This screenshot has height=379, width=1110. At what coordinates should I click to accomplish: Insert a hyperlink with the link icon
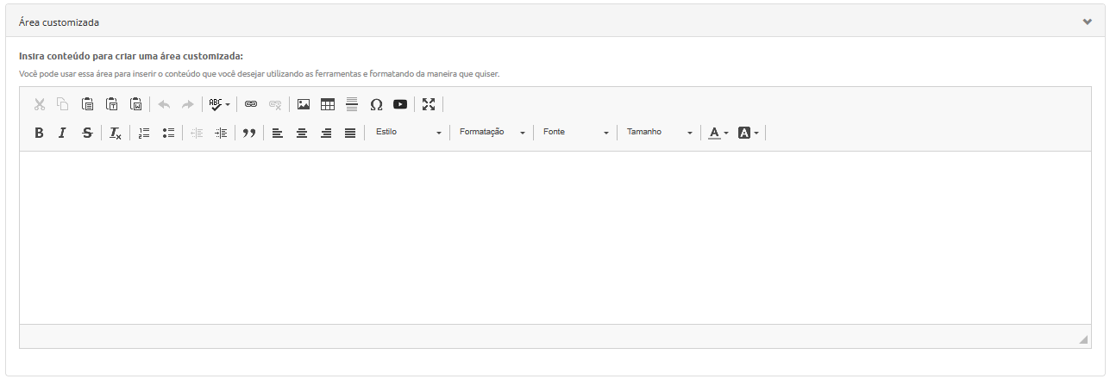pyautogui.click(x=251, y=104)
